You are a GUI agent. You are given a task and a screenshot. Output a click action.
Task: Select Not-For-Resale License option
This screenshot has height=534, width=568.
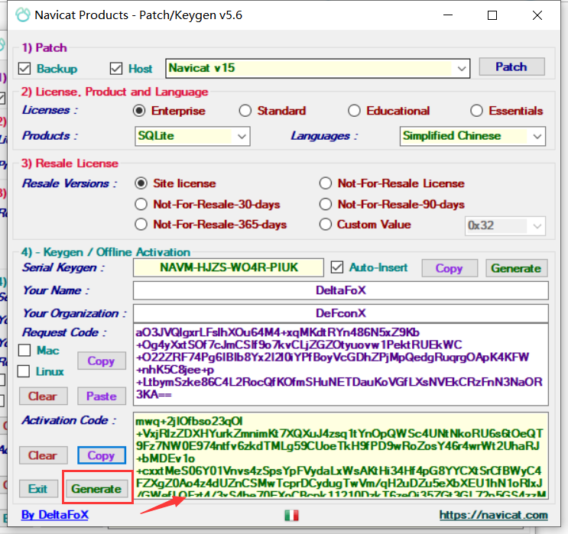click(326, 183)
